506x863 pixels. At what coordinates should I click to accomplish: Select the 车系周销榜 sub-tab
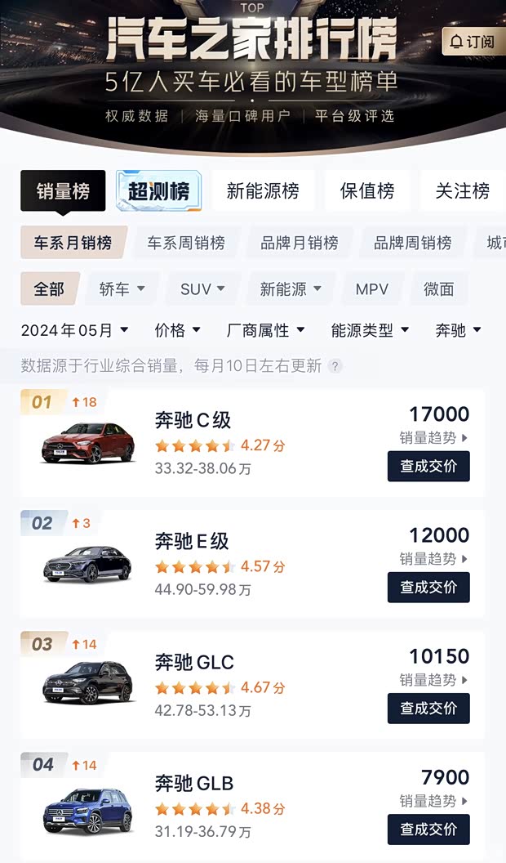pyautogui.click(x=184, y=242)
